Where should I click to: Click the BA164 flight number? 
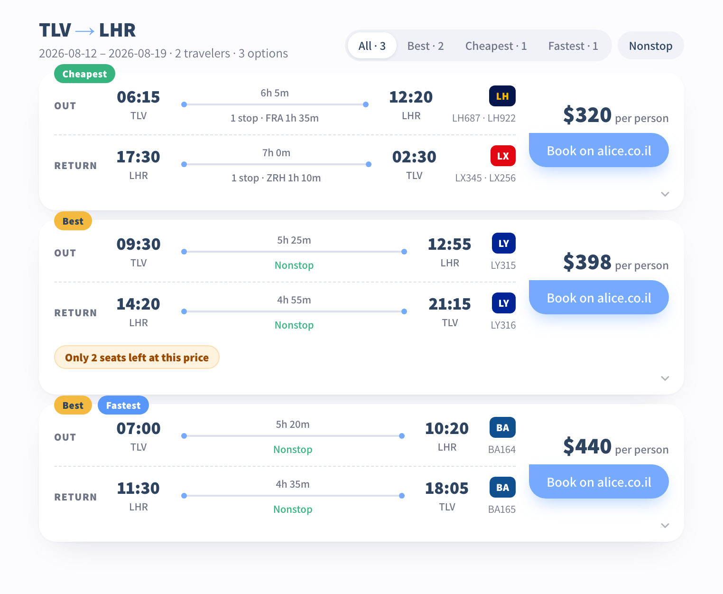(502, 450)
